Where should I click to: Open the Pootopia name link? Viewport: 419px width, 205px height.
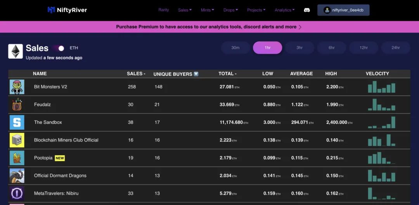tap(43, 158)
